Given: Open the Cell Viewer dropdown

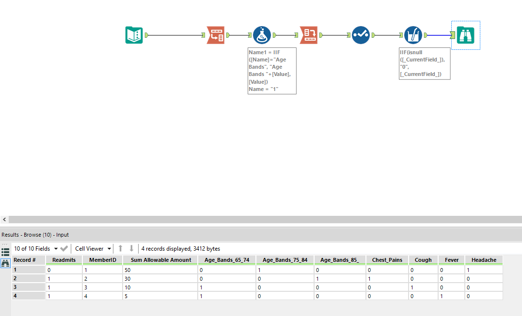Looking at the screenshot, I should (92, 248).
